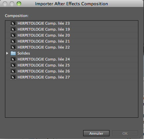The image size is (144, 139).
Task: Click composition icon of Comp. liée 19
Action: coord(13,29)
